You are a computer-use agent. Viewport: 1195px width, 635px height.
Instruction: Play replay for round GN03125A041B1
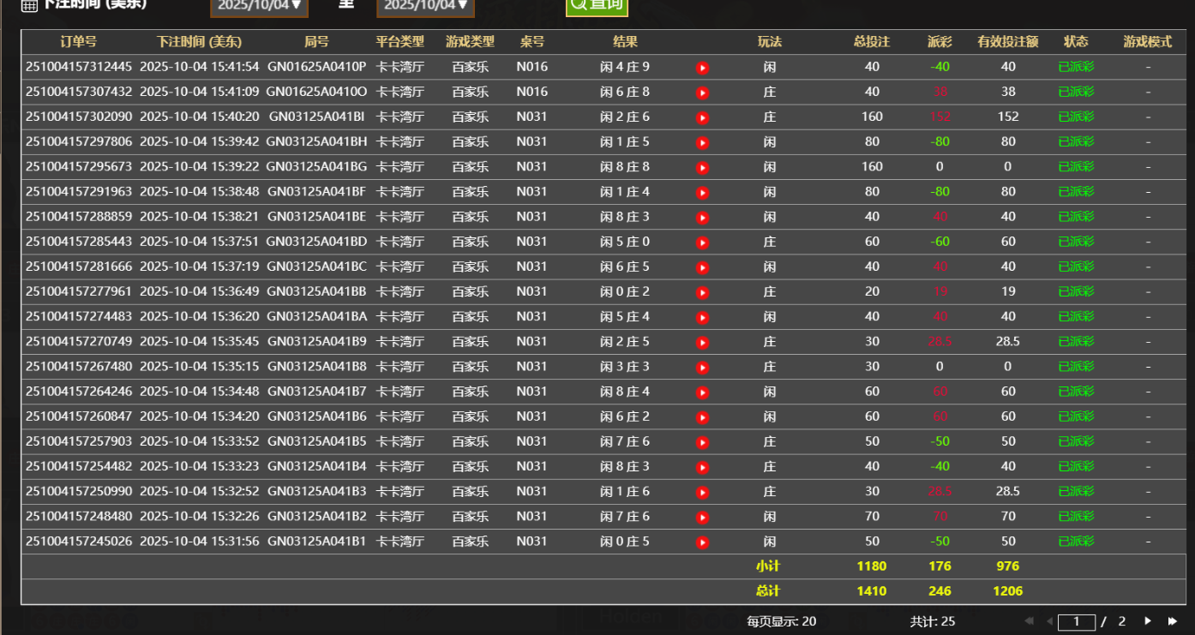tap(702, 542)
